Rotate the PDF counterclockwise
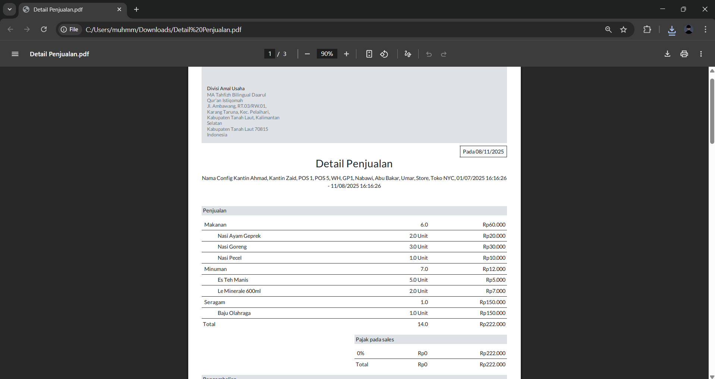Image resolution: width=715 pixels, height=379 pixels. click(384, 54)
